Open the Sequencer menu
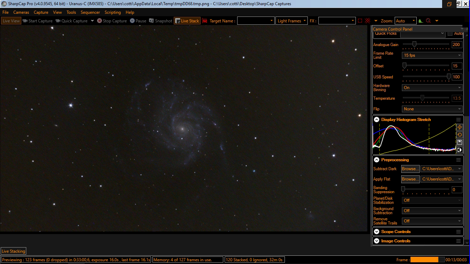 tap(90, 12)
